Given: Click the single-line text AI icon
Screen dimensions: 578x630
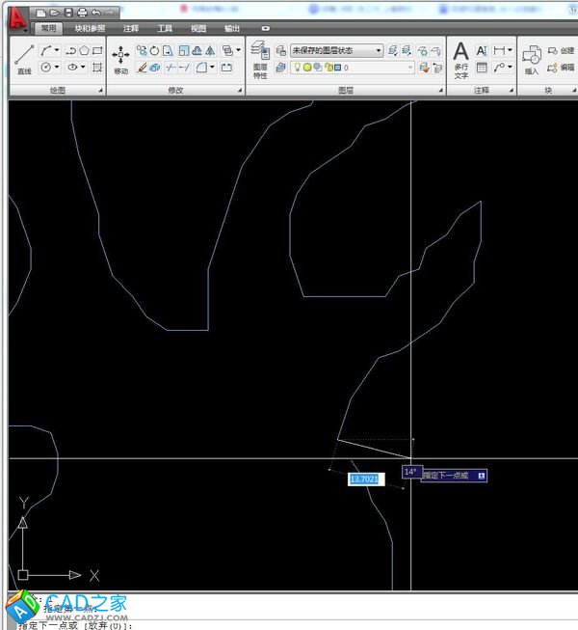Looking at the screenshot, I should click(482, 50).
